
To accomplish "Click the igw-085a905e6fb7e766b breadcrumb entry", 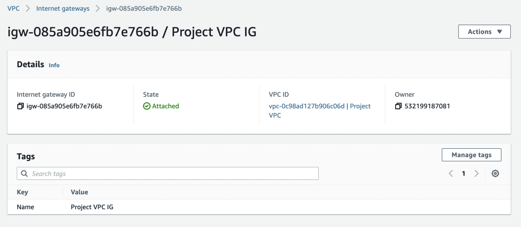I will pyautogui.click(x=143, y=8).
